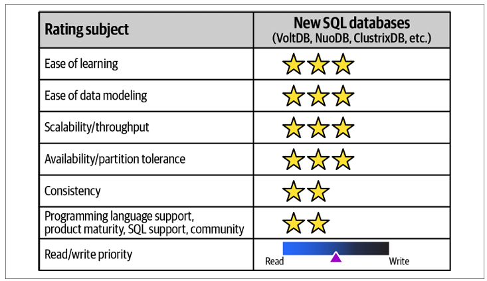
Task: Click the third star in Scalability/throughput row
Action: click(x=343, y=128)
